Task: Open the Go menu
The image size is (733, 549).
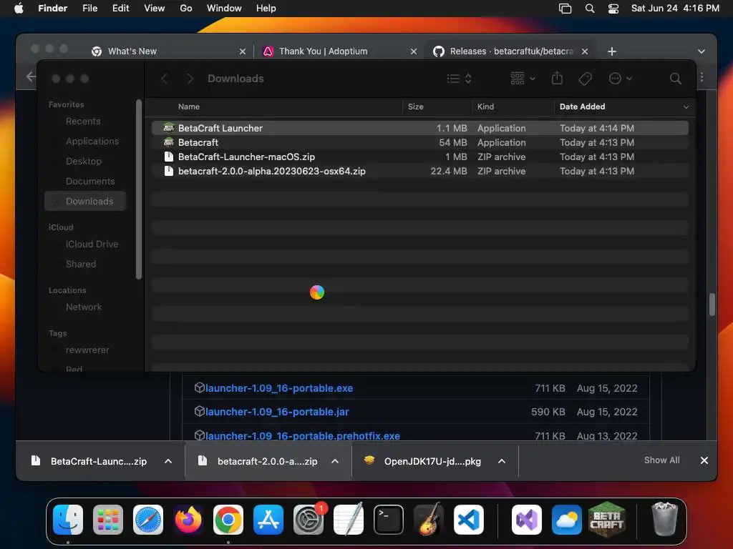Action: (186, 9)
